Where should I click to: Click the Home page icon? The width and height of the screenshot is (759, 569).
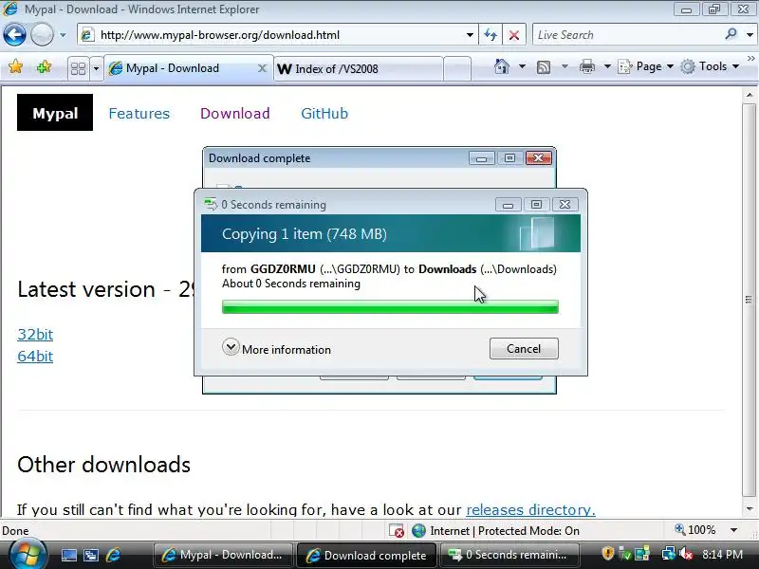(502, 66)
